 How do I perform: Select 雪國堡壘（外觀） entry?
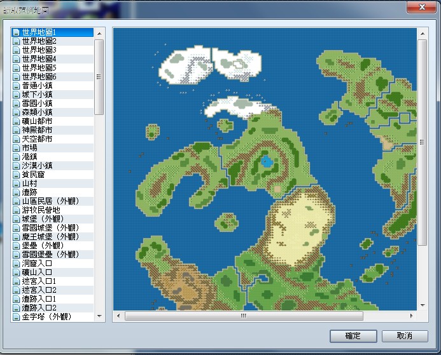click(53, 255)
